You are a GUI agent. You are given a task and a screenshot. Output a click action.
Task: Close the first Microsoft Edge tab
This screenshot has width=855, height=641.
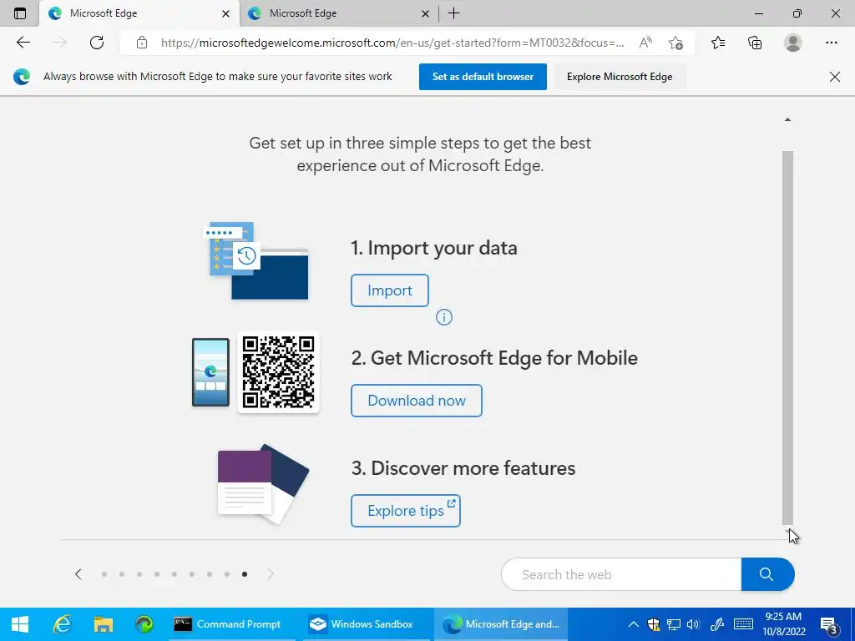(x=225, y=13)
